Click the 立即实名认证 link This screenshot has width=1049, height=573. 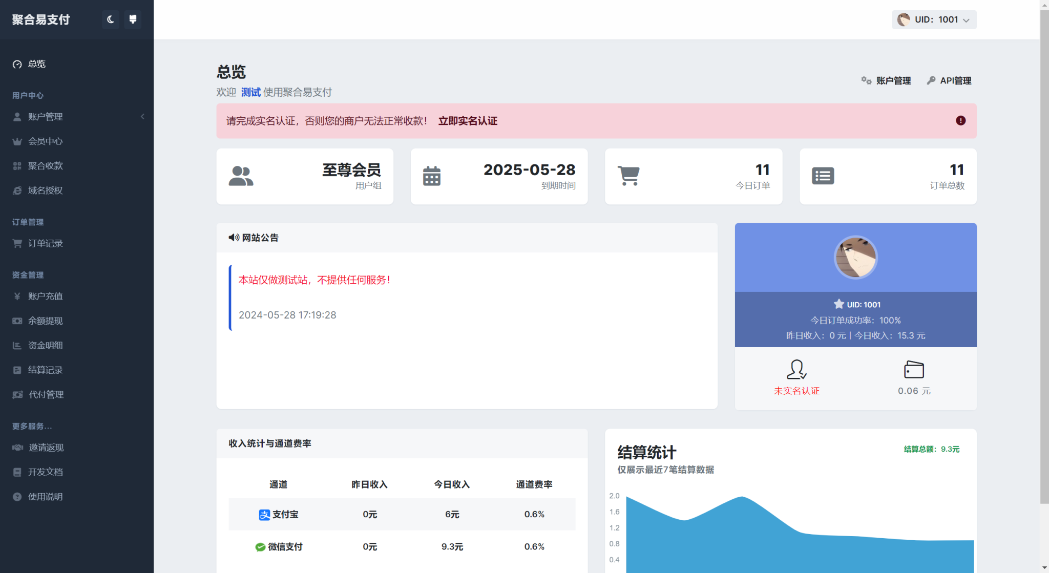point(468,121)
